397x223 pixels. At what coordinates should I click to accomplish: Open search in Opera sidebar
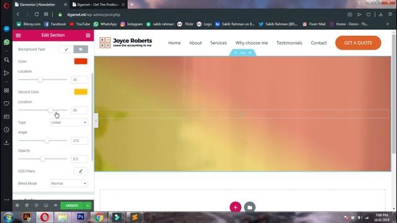(x=7, y=60)
